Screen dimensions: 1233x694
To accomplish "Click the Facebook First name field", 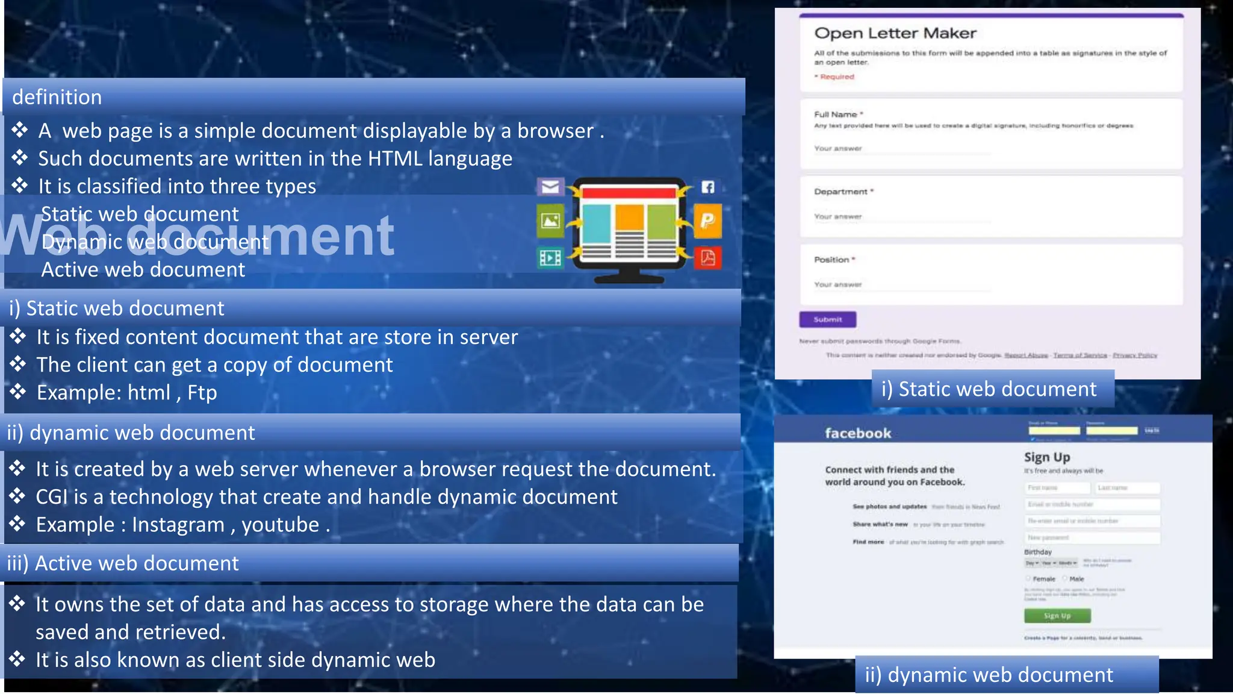I will 1057,487.
